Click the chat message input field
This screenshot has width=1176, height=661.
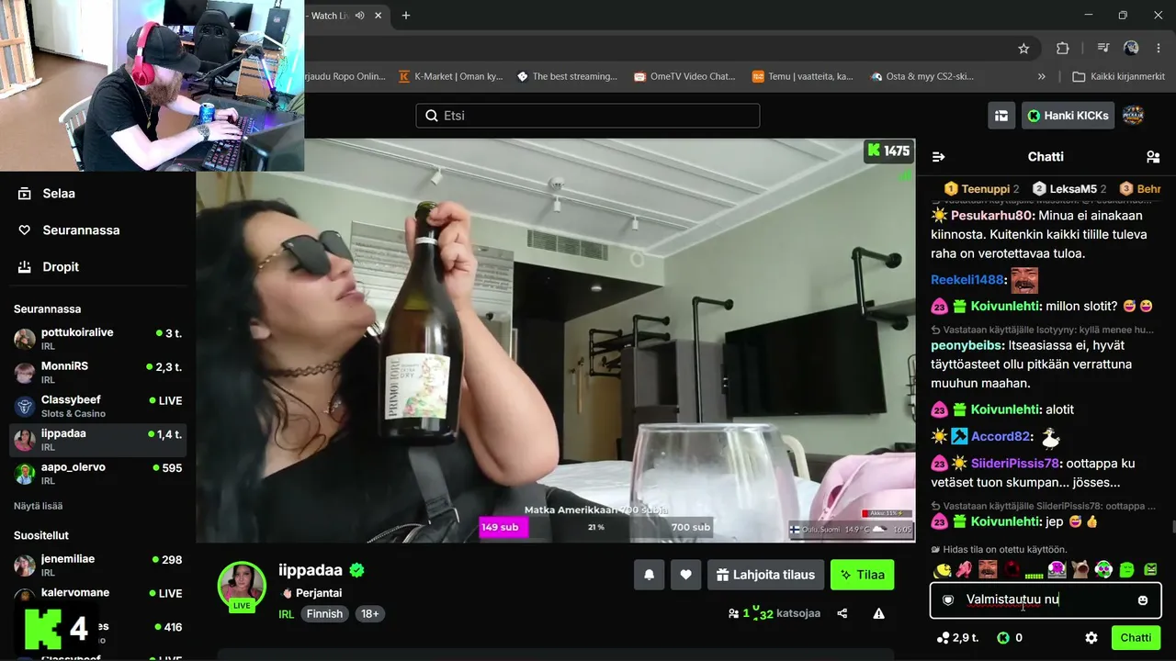[1046, 600]
